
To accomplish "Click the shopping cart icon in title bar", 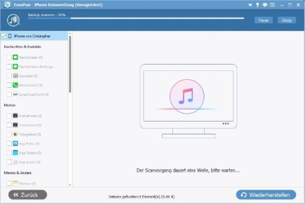I will tap(250, 5).
